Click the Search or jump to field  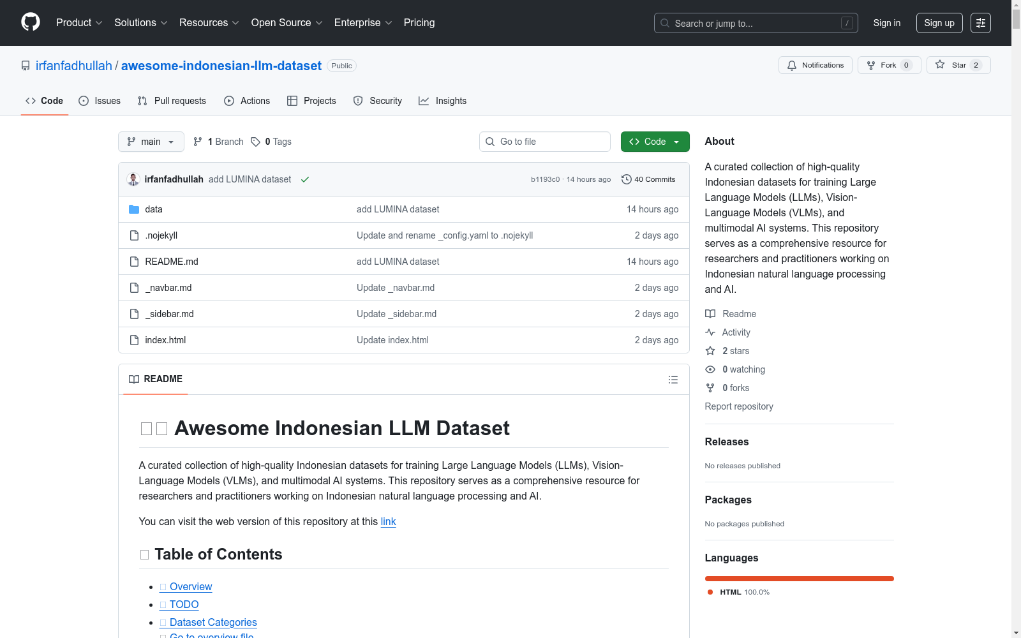pos(756,23)
